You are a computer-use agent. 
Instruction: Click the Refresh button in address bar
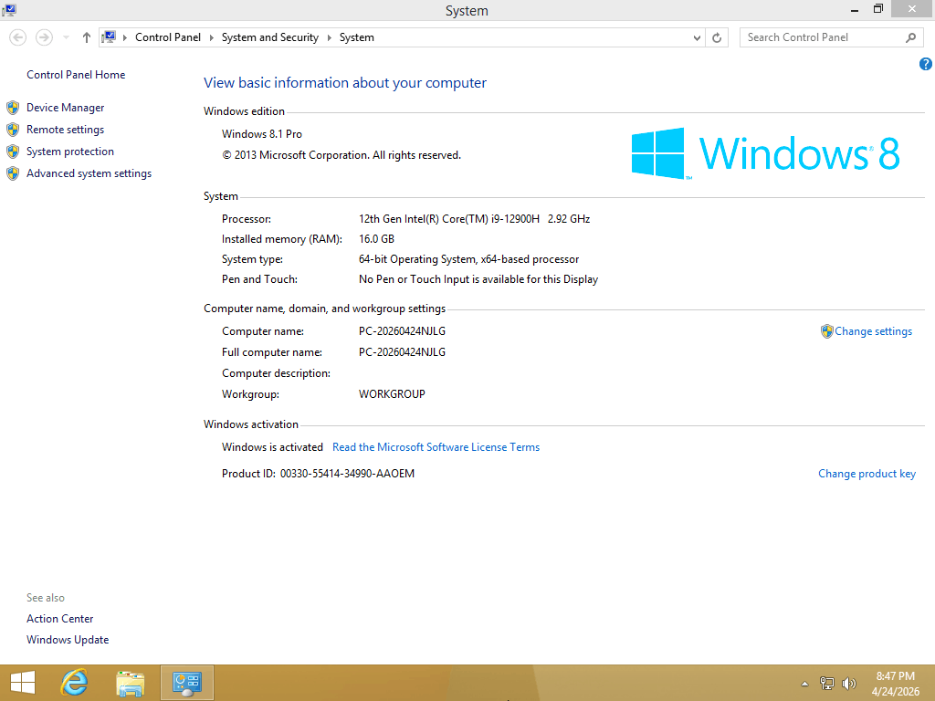717,37
